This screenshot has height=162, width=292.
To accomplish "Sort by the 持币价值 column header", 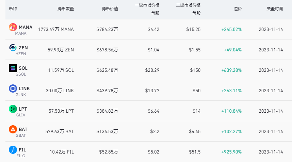I will (x=110, y=9).
